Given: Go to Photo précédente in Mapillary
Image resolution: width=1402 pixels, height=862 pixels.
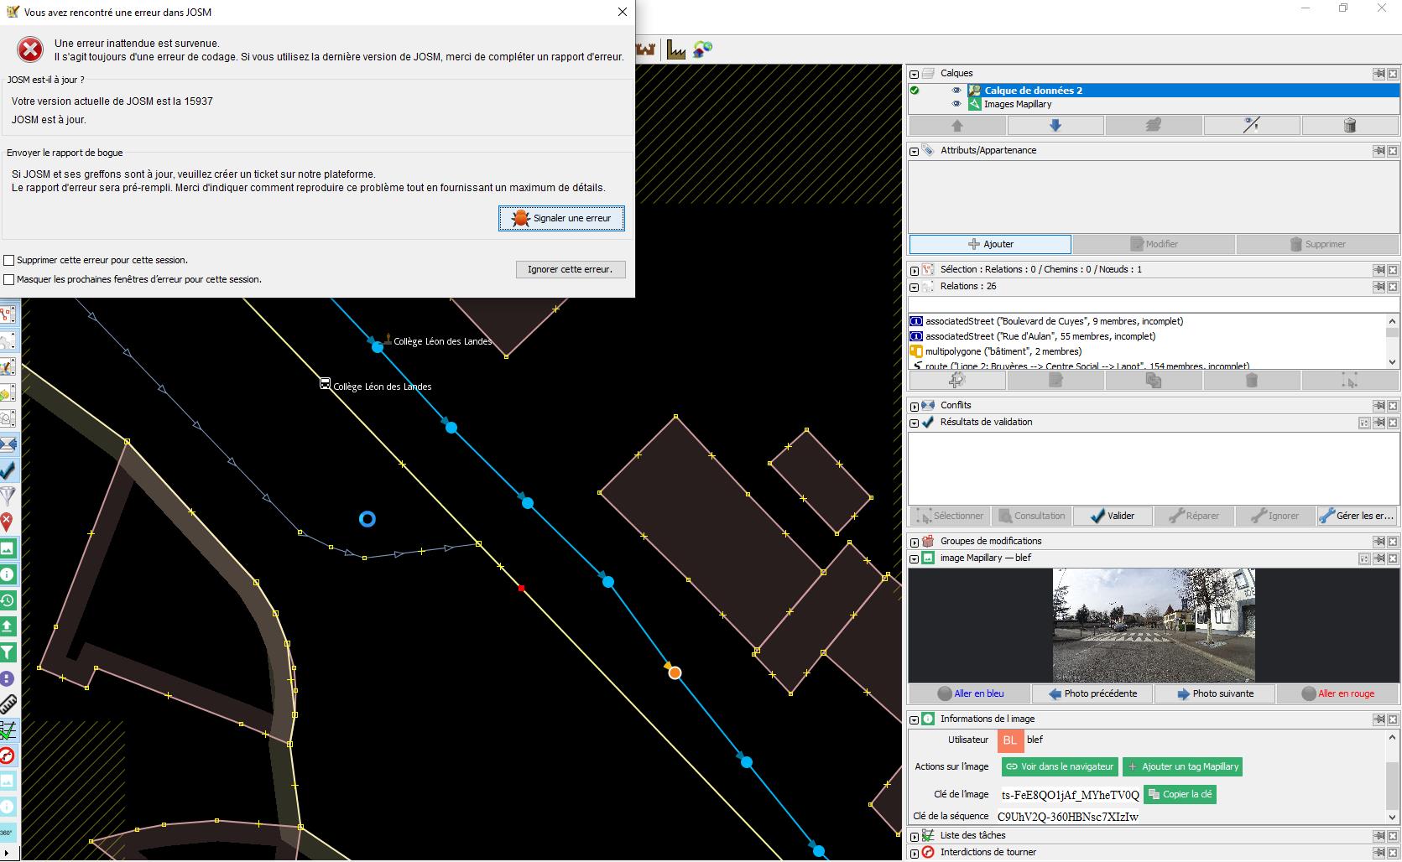Looking at the screenshot, I should [1092, 693].
